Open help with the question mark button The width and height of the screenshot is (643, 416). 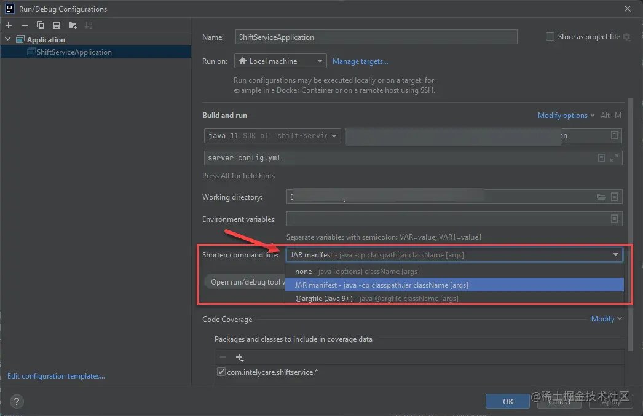tap(17, 401)
